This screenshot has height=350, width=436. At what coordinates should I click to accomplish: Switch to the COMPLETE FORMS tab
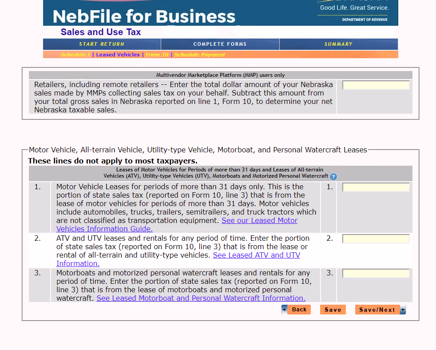pos(220,44)
